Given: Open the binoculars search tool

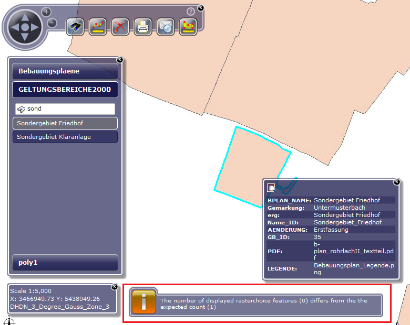Looking at the screenshot, I should pyautogui.click(x=75, y=27).
